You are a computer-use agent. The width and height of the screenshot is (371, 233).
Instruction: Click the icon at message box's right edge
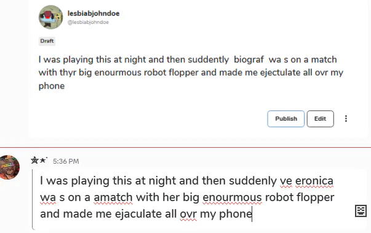361,210
